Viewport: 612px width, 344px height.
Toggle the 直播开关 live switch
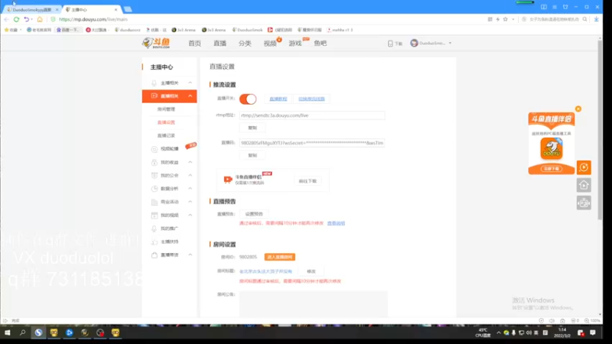pyautogui.click(x=248, y=99)
